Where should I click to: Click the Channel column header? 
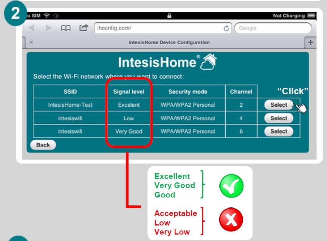[241, 92]
